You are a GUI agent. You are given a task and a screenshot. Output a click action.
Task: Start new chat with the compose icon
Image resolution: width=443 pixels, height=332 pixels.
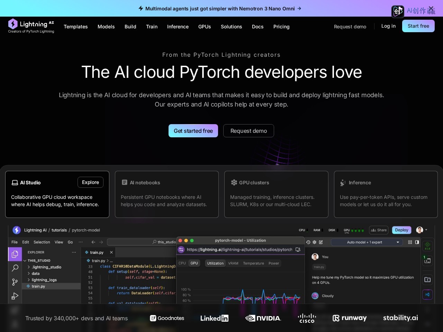[x=321, y=242]
